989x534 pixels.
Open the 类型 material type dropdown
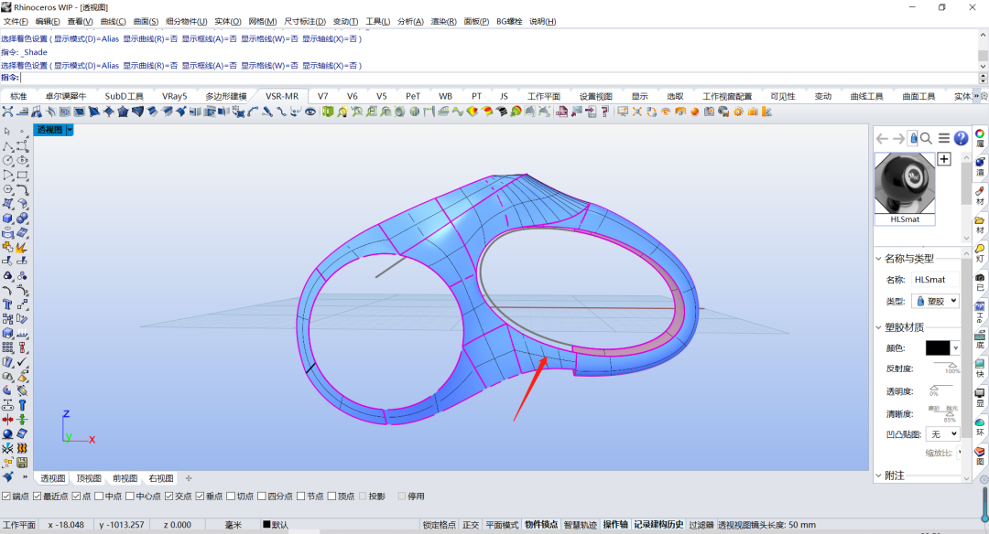[x=935, y=301]
